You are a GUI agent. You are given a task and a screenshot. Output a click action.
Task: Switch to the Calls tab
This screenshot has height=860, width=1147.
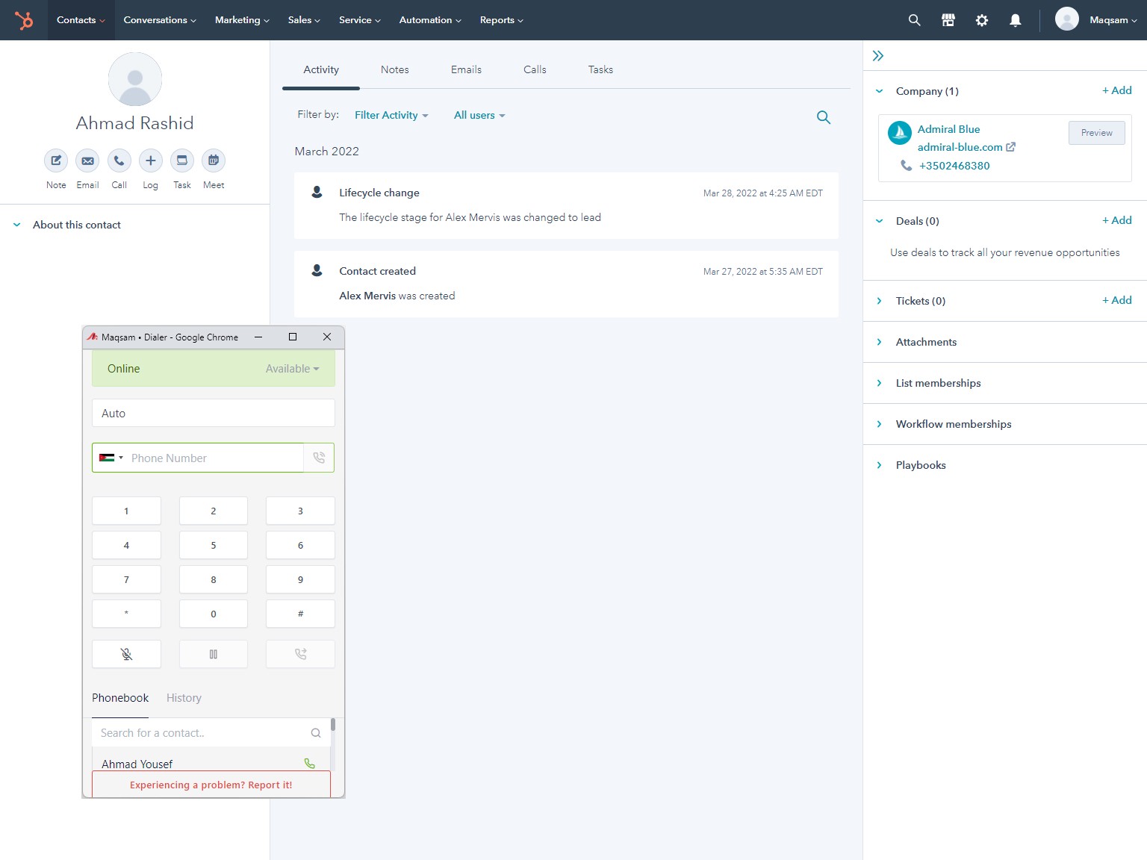(535, 69)
